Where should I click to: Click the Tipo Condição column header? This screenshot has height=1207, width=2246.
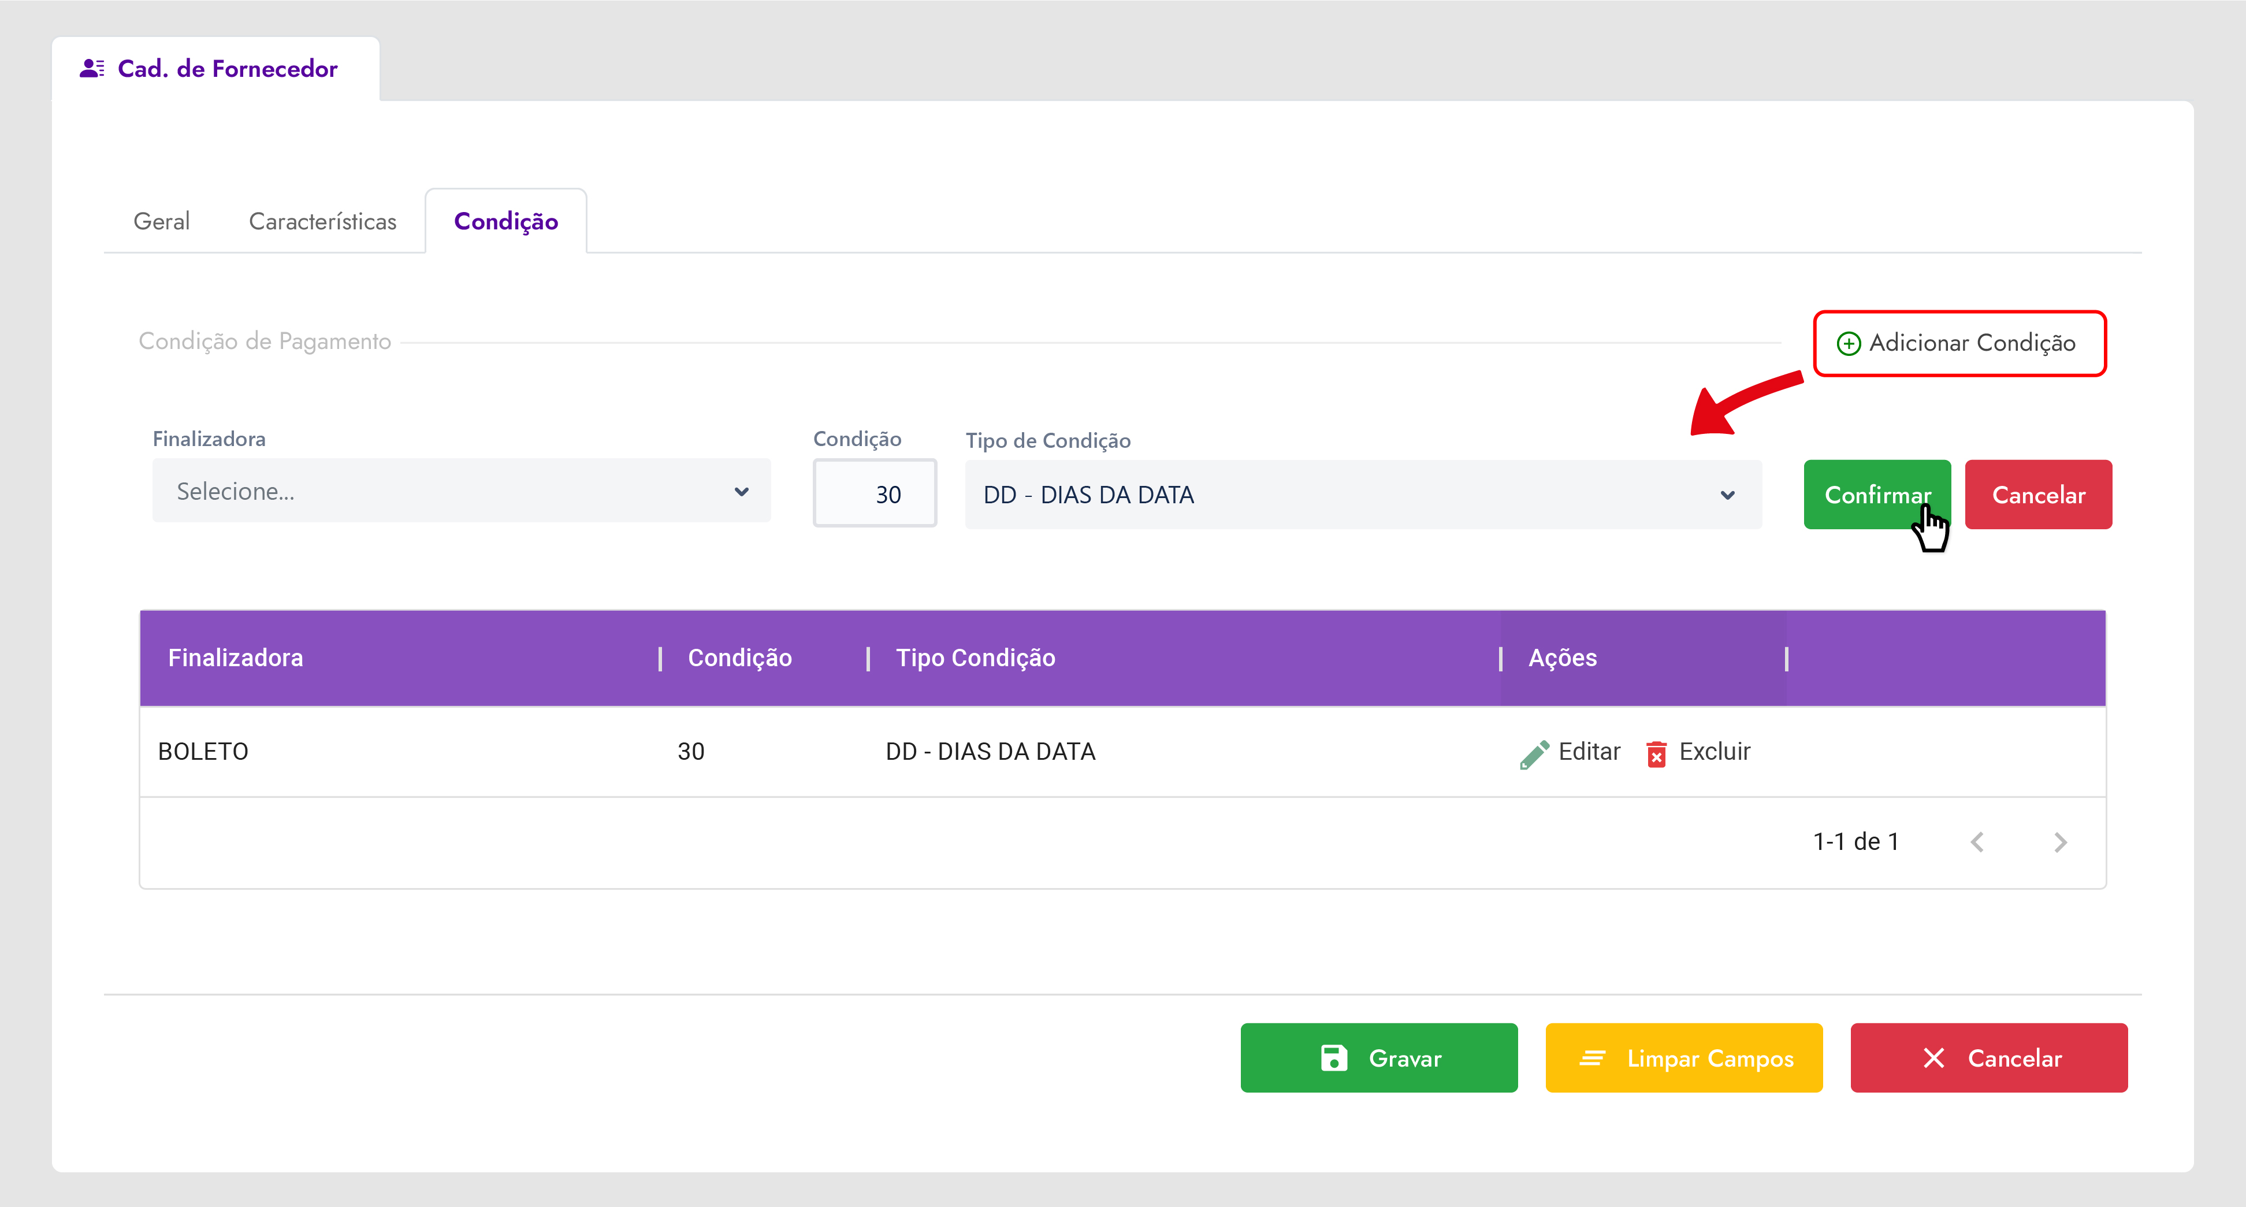975,658
